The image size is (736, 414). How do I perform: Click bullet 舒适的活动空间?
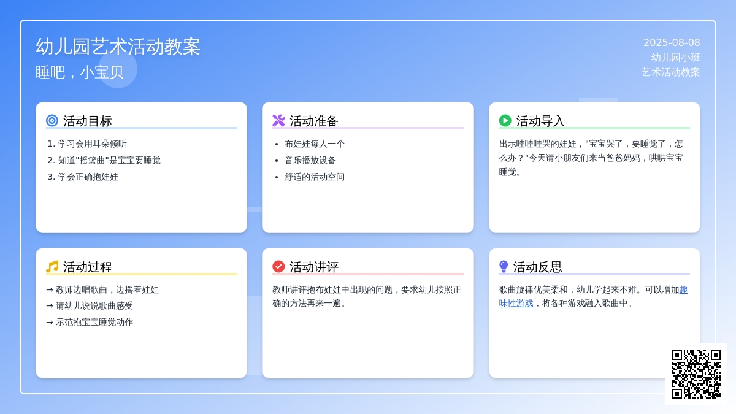point(315,177)
